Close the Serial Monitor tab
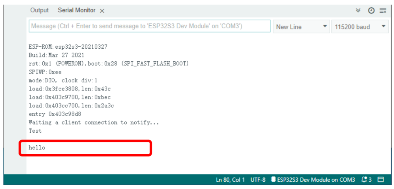 102,11
